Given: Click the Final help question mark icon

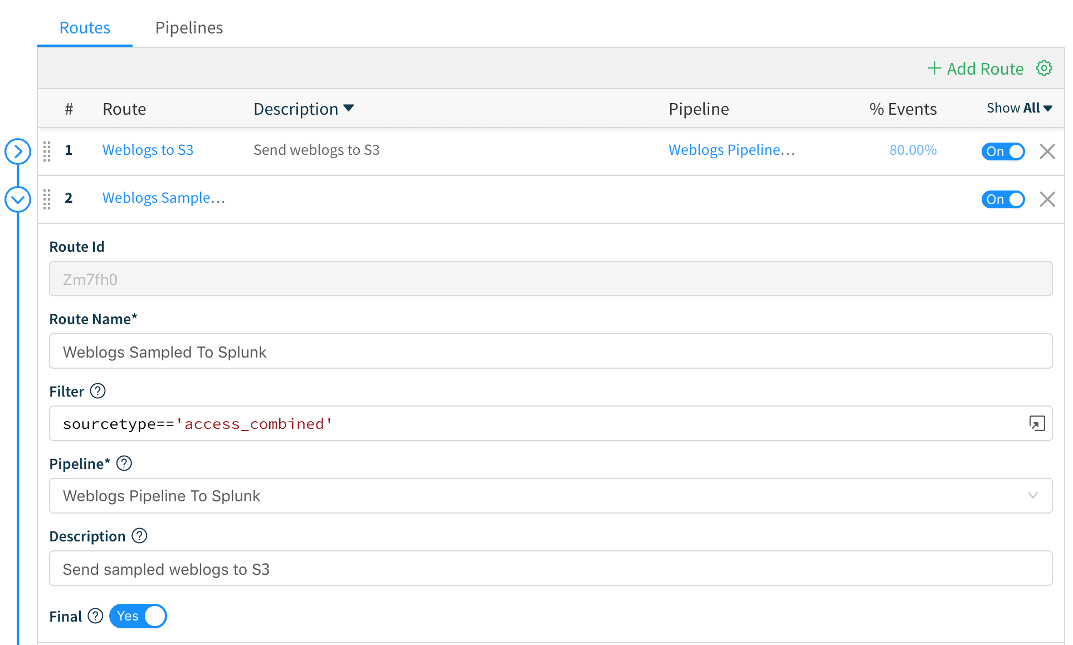Looking at the screenshot, I should coord(95,616).
